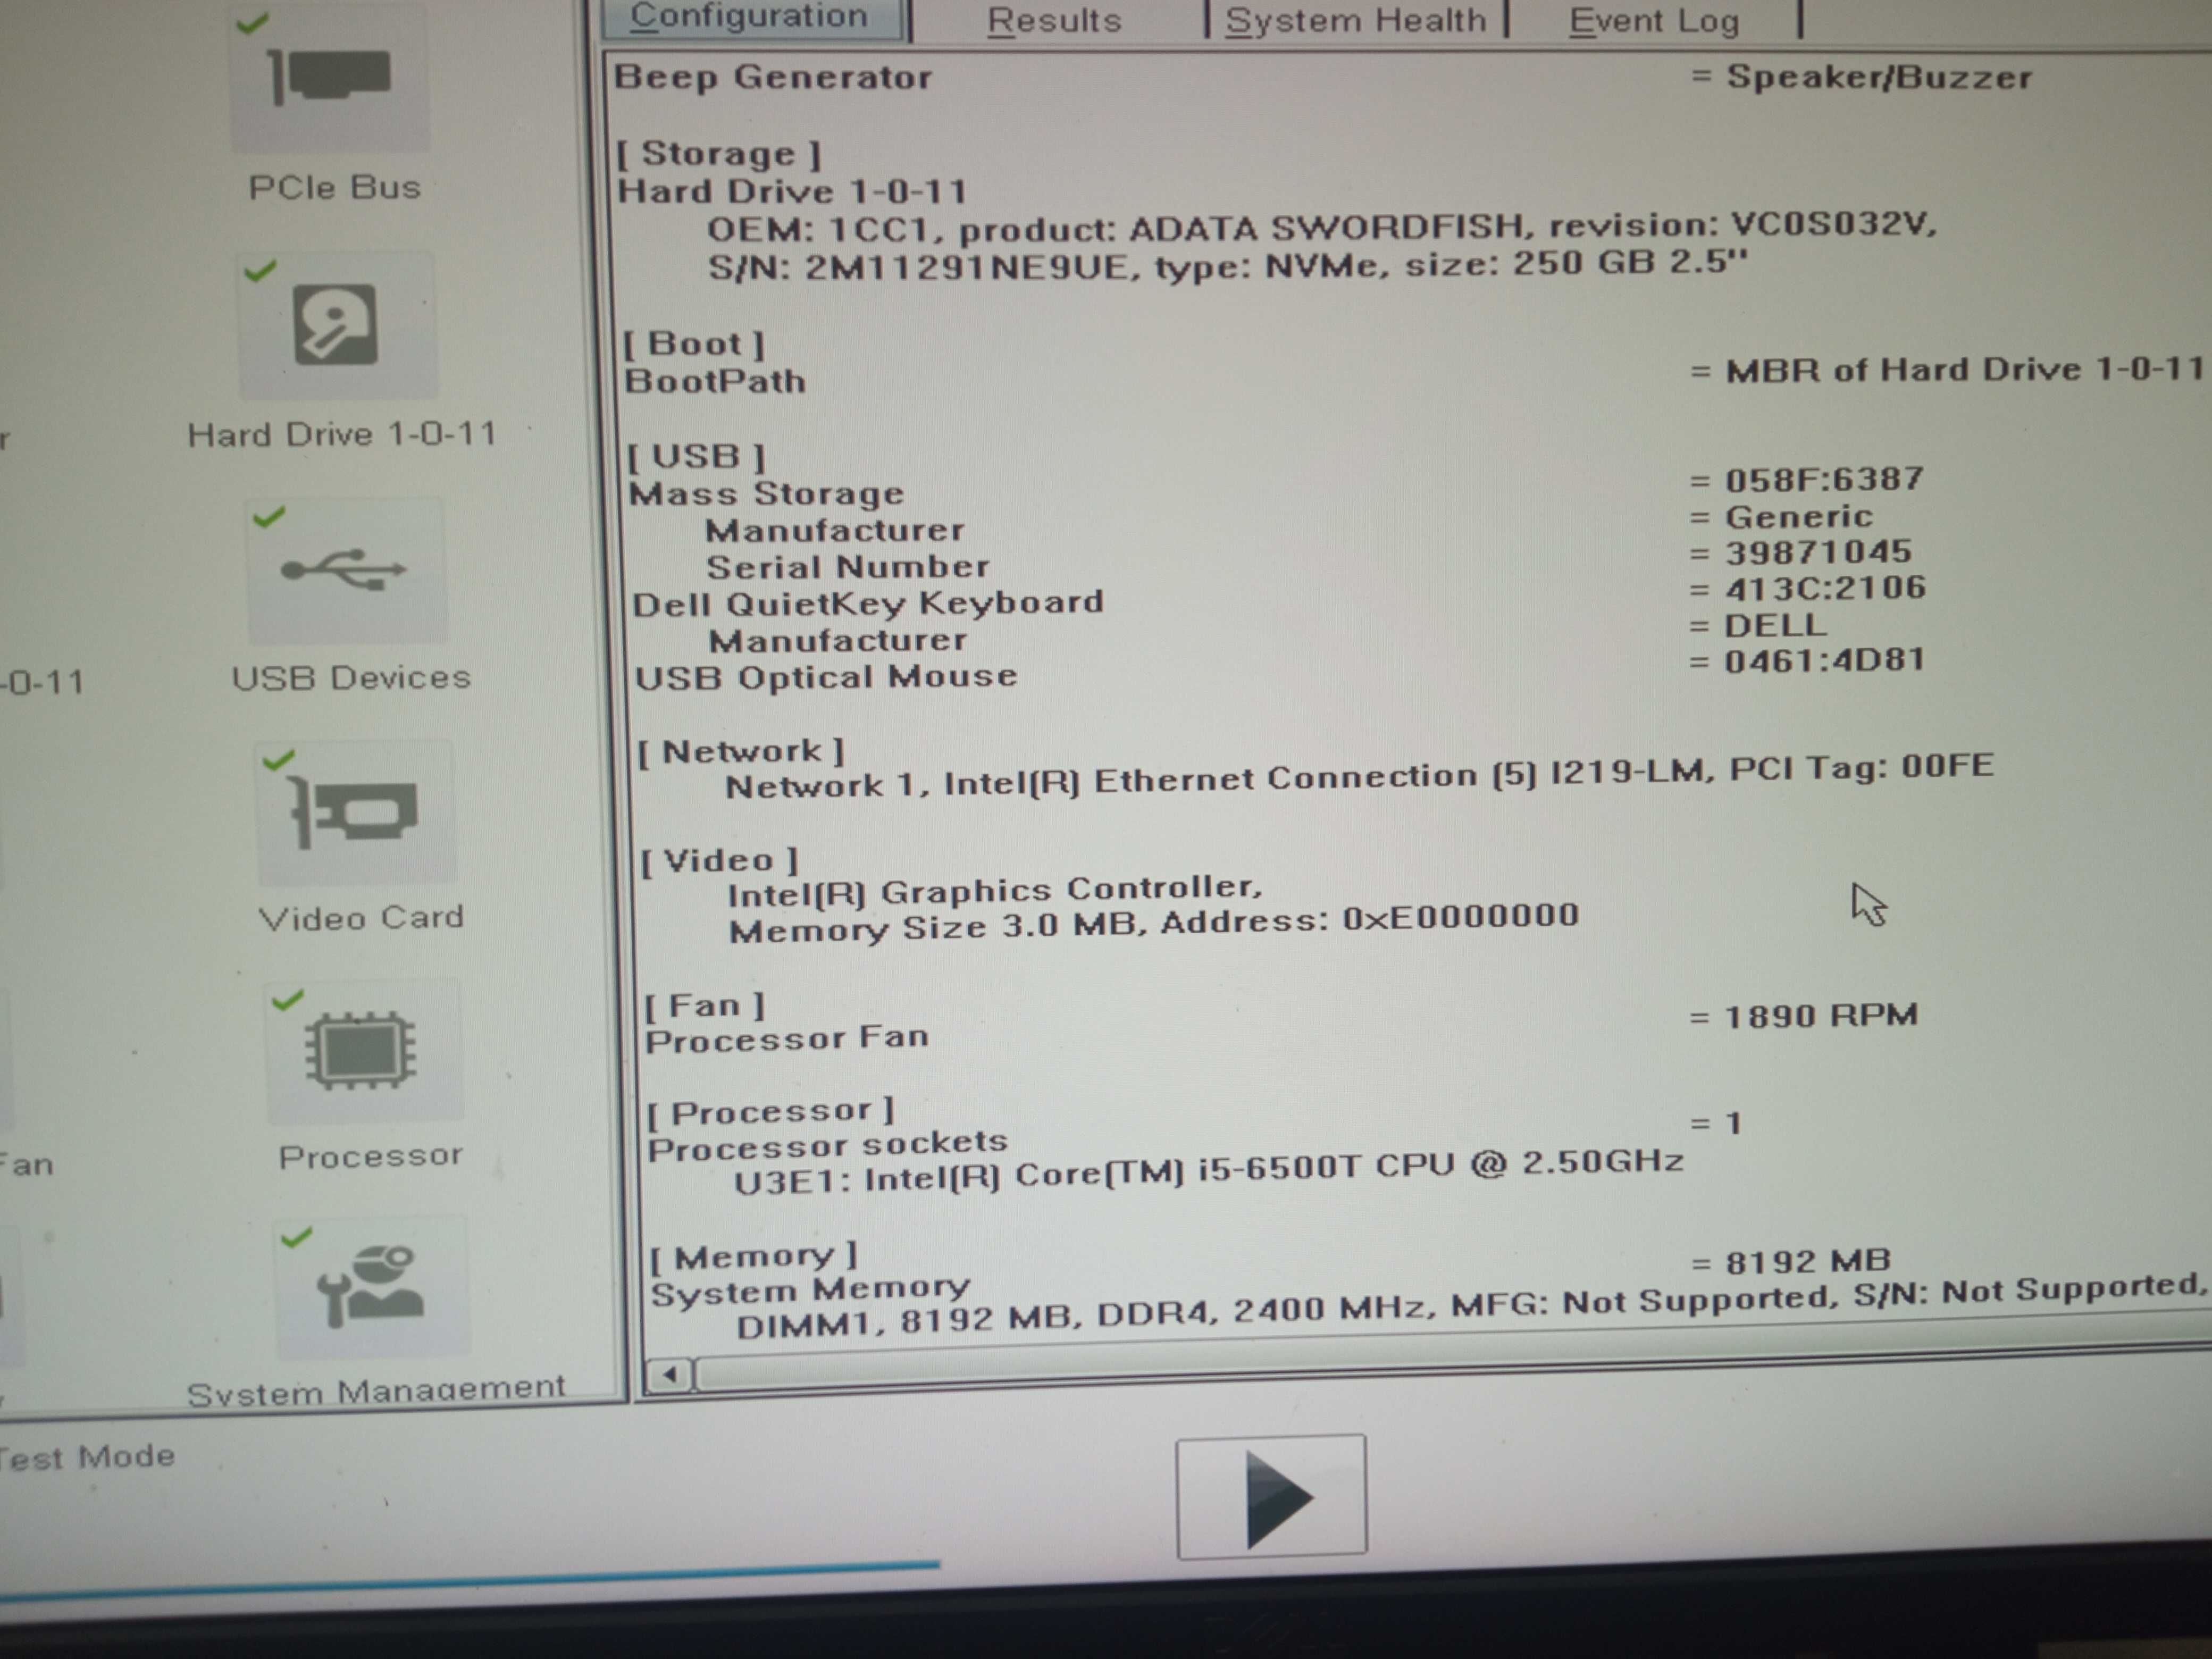Click the [ Processor ] section header
2212x1659 pixels.
click(770, 1112)
